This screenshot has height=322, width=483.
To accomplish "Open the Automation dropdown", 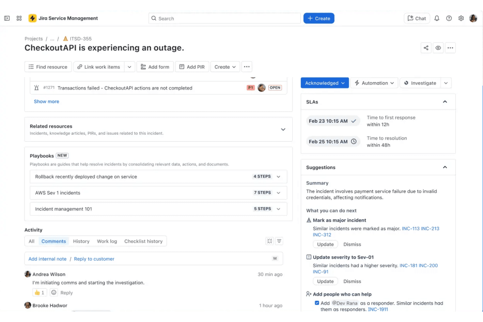I will tap(374, 83).
